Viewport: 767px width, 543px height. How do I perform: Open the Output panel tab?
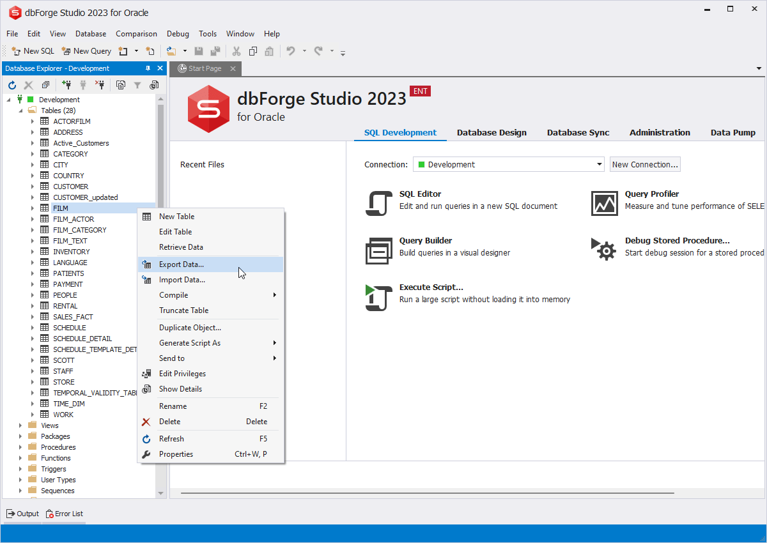coord(23,514)
